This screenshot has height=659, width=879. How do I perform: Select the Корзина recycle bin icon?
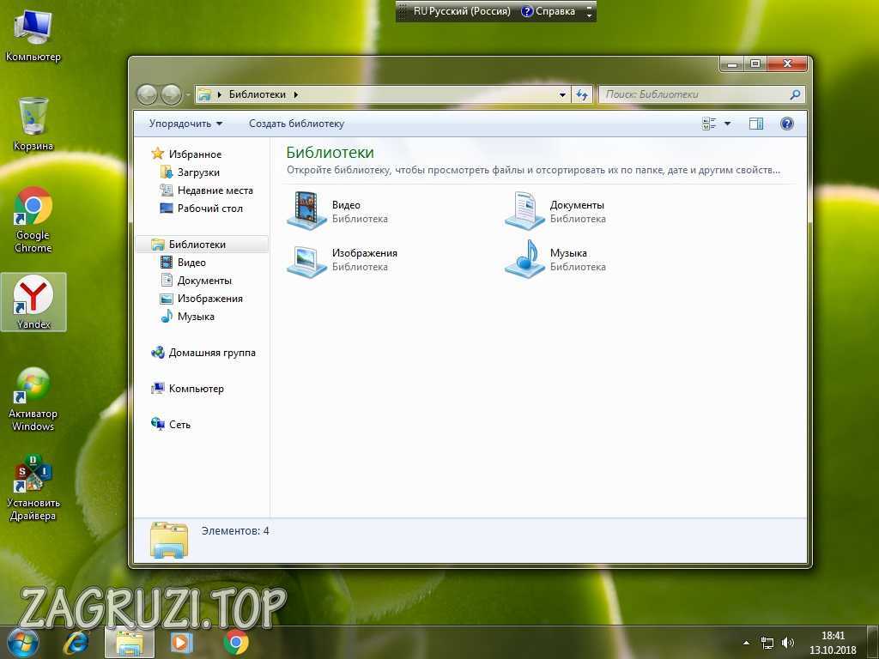pyautogui.click(x=33, y=124)
